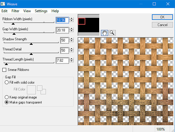
Task: Select Fill with solid color option
Action: pos(7,82)
